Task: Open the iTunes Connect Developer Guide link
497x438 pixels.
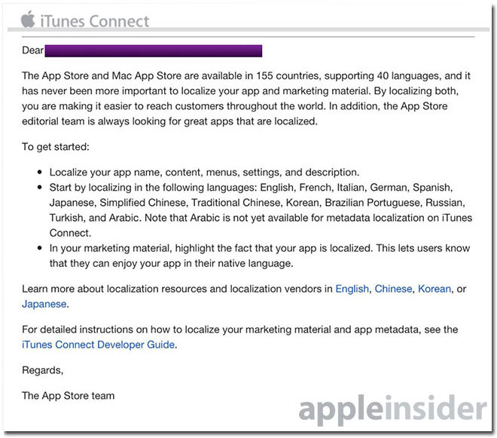Action: (98, 345)
